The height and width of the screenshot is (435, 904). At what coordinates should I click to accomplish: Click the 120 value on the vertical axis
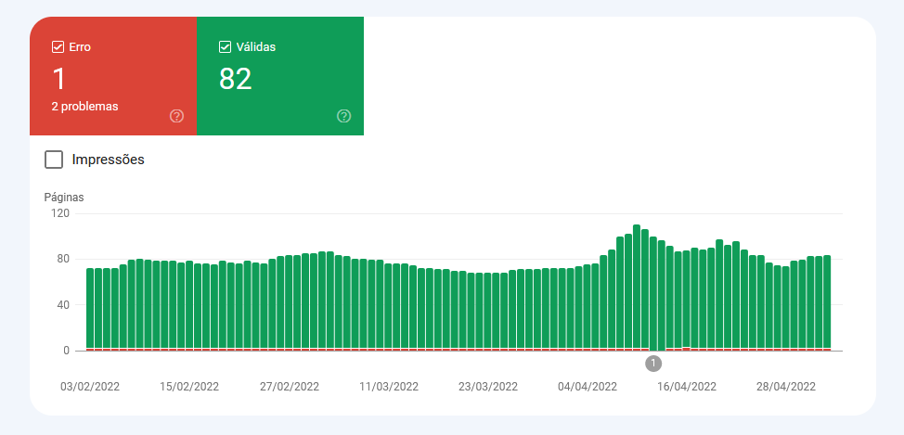(x=60, y=213)
